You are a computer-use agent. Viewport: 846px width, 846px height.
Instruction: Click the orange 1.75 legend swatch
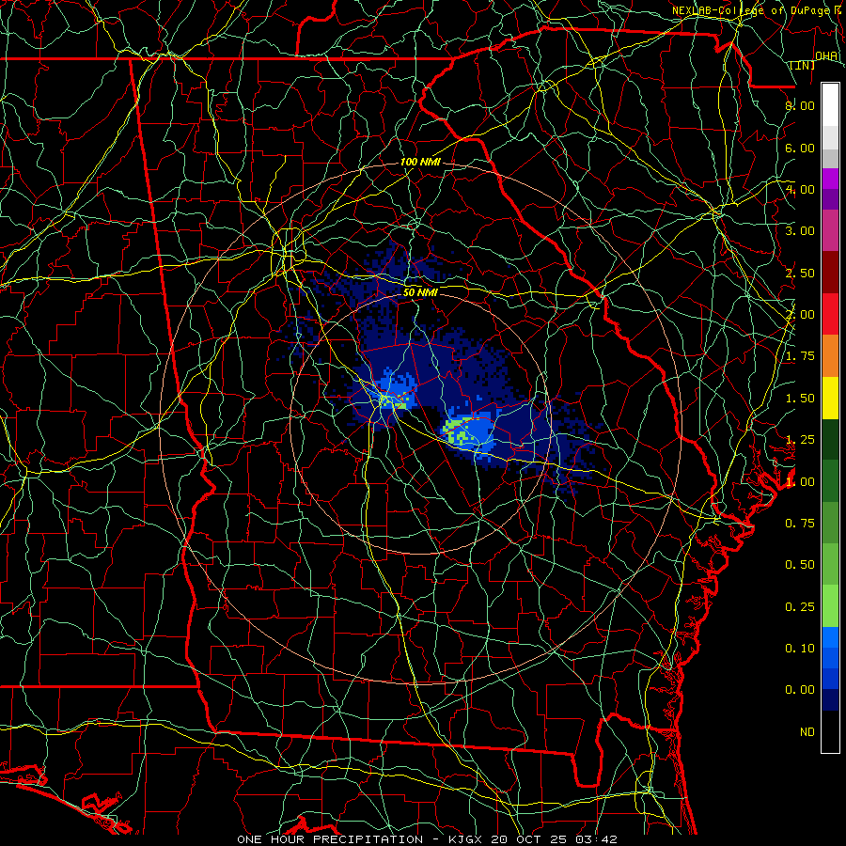point(830,356)
